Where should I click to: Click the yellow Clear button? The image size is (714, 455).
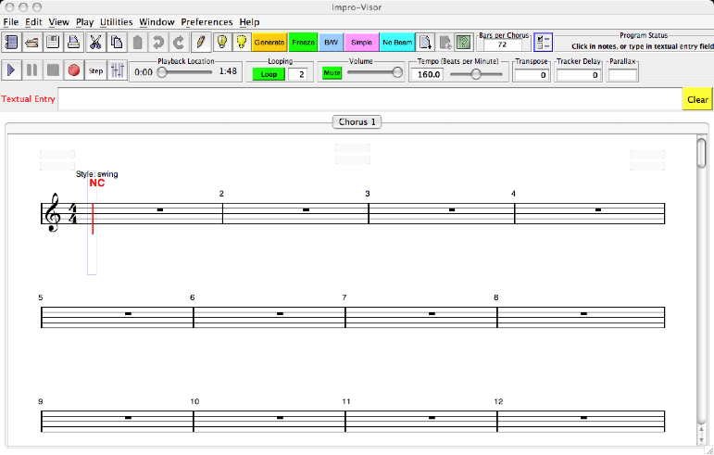(x=697, y=99)
